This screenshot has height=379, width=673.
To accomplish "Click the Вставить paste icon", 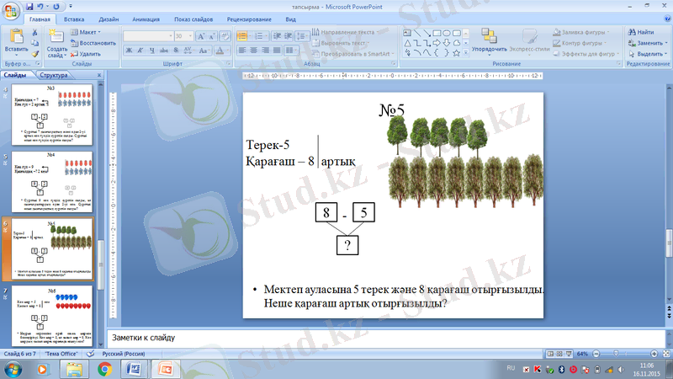I will tap(16, 37).
